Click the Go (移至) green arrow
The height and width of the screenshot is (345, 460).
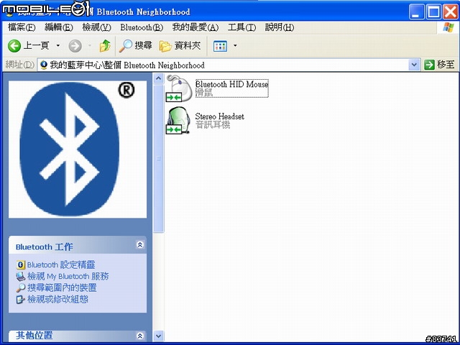[x=429, y=65]
